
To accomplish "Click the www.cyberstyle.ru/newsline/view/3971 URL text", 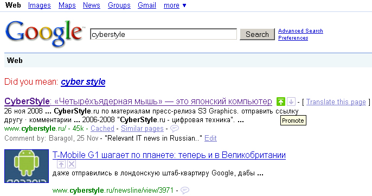I will pos(113,190).
